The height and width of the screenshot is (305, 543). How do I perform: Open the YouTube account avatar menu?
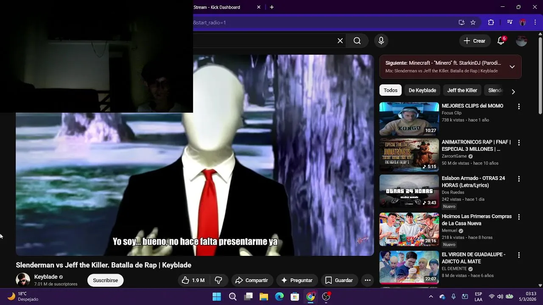point(521,41)
